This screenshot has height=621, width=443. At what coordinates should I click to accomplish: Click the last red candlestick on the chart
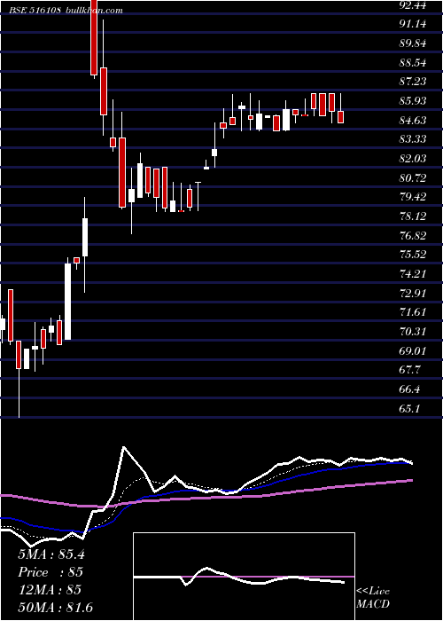coord(340,117)
